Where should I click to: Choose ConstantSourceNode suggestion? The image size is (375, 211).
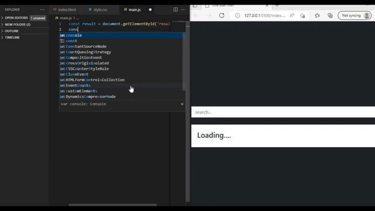(121, 46)
